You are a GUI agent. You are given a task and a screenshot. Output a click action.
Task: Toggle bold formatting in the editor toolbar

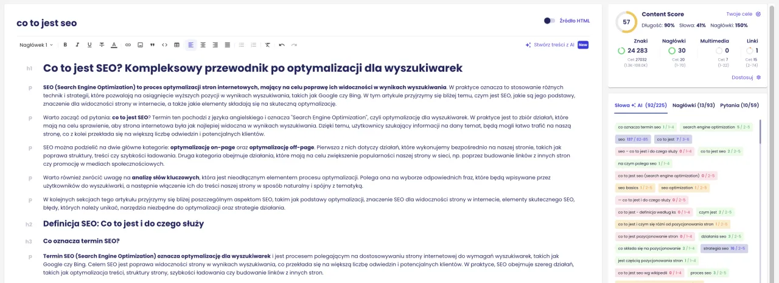(x=65, y=45)
